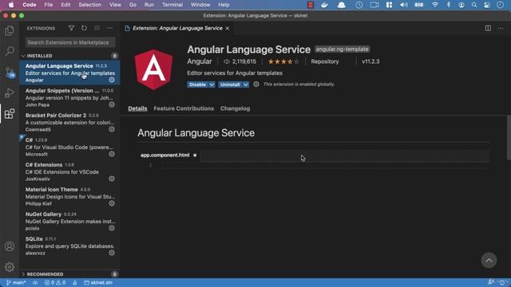511x287 pixels.
Task: Open the Explorer view in activity bar
Action: (10, 31)
